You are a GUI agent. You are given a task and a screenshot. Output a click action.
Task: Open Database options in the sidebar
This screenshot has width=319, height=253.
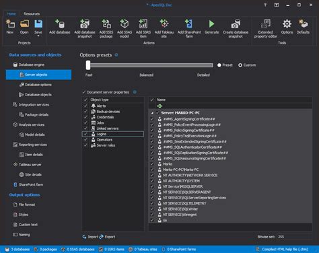pos(38,85)
